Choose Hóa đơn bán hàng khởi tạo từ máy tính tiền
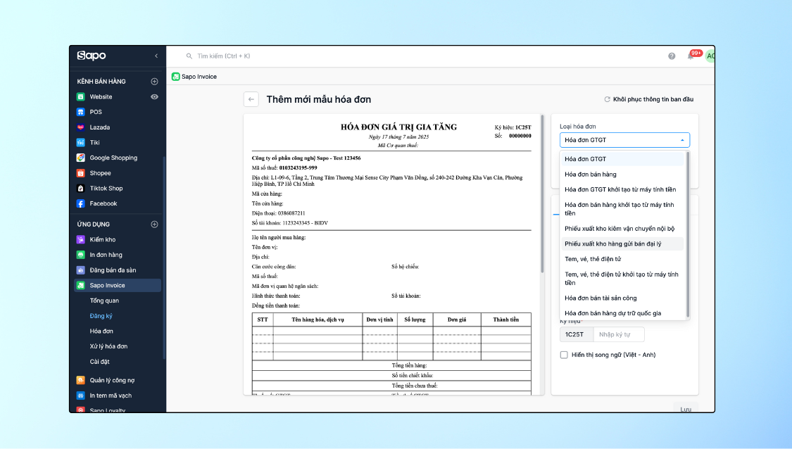 [622, 209]
